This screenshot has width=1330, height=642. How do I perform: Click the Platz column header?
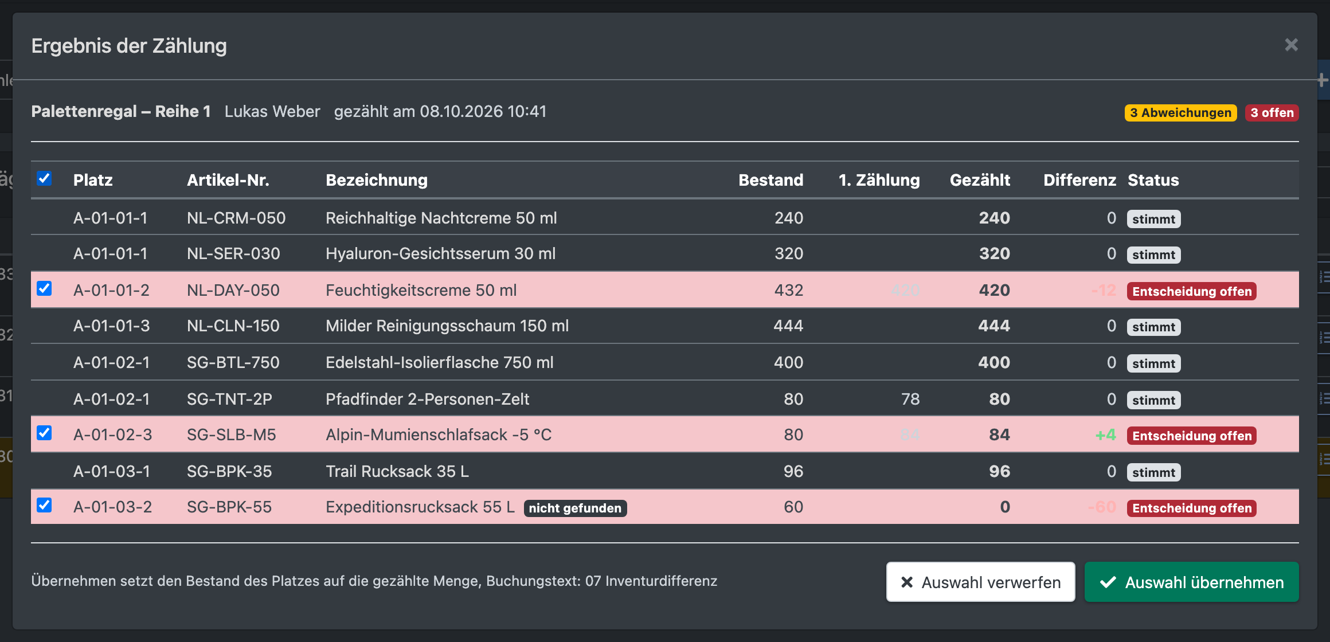pyautogui.click(x=93, y=180)
